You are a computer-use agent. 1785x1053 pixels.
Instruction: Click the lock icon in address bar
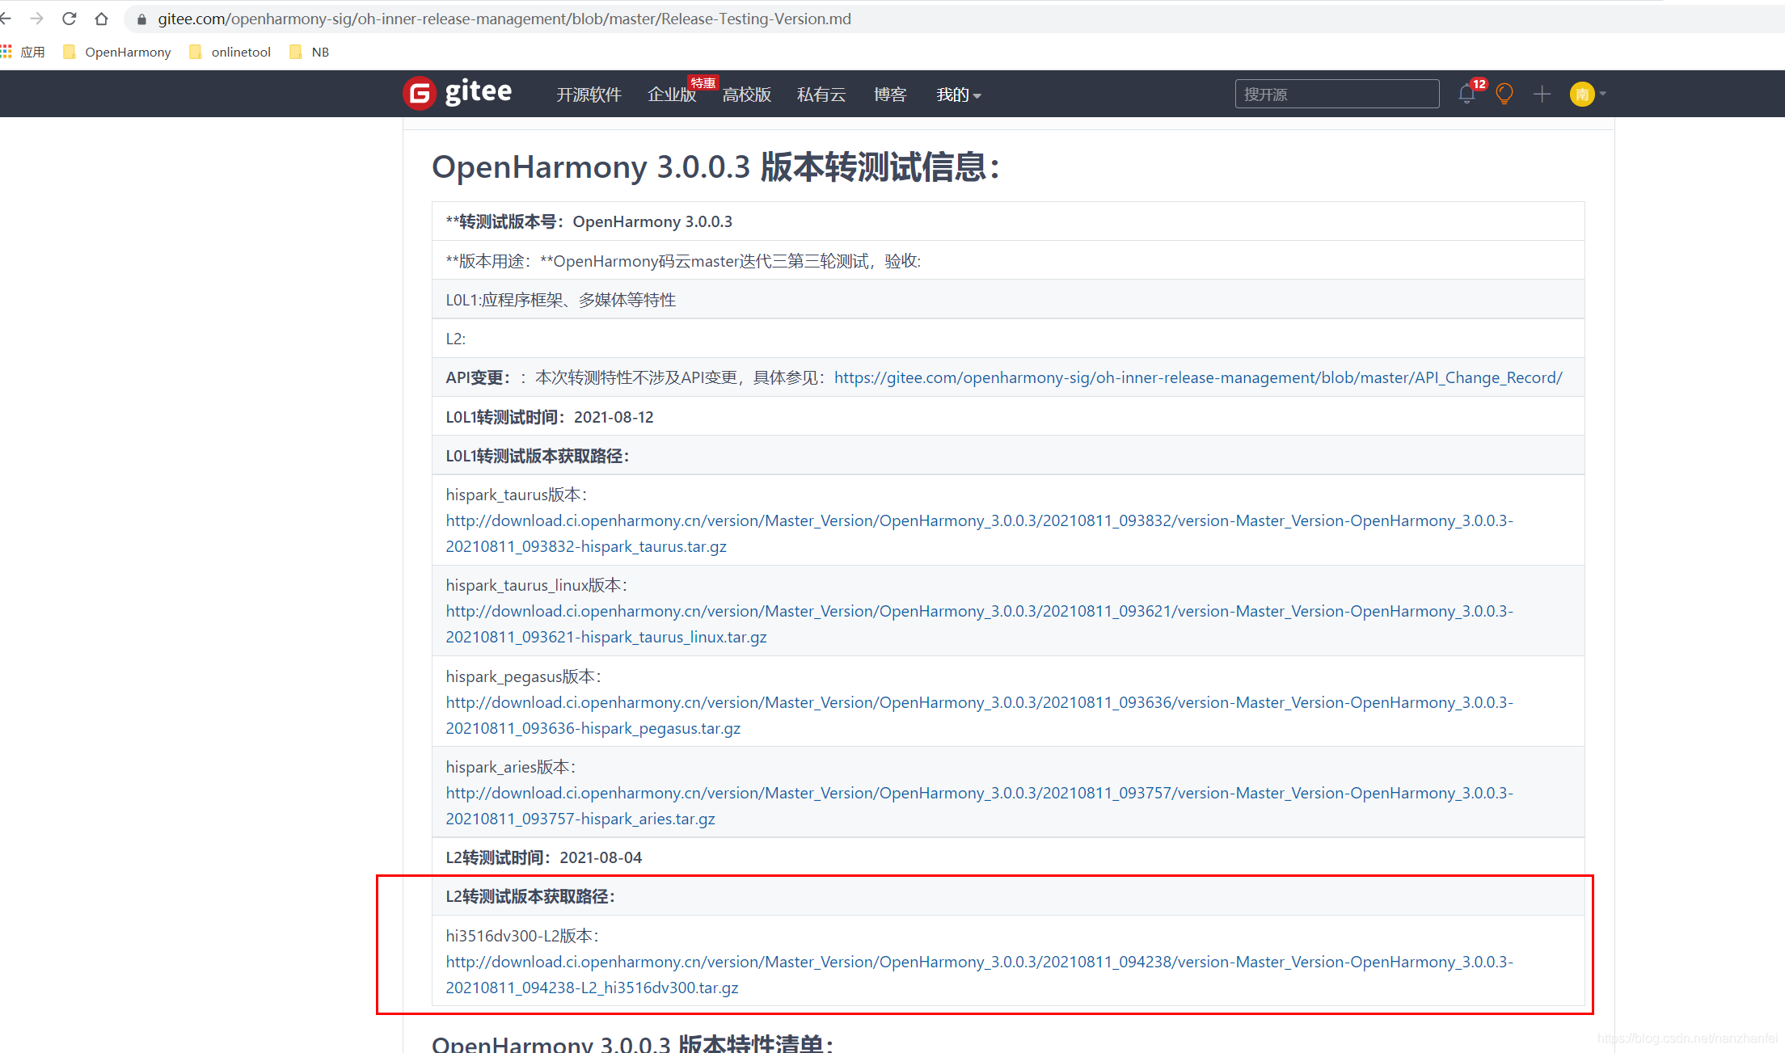[x=142, y=19]
